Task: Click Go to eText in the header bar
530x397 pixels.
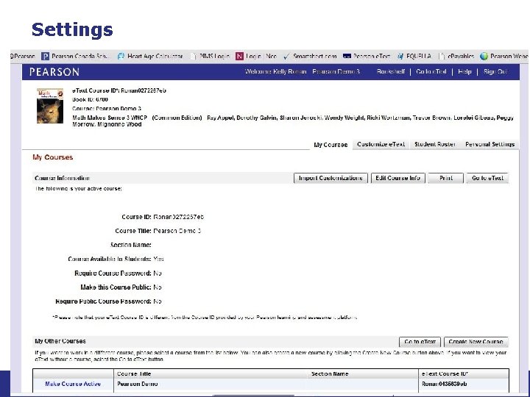Action: point(431,71)
